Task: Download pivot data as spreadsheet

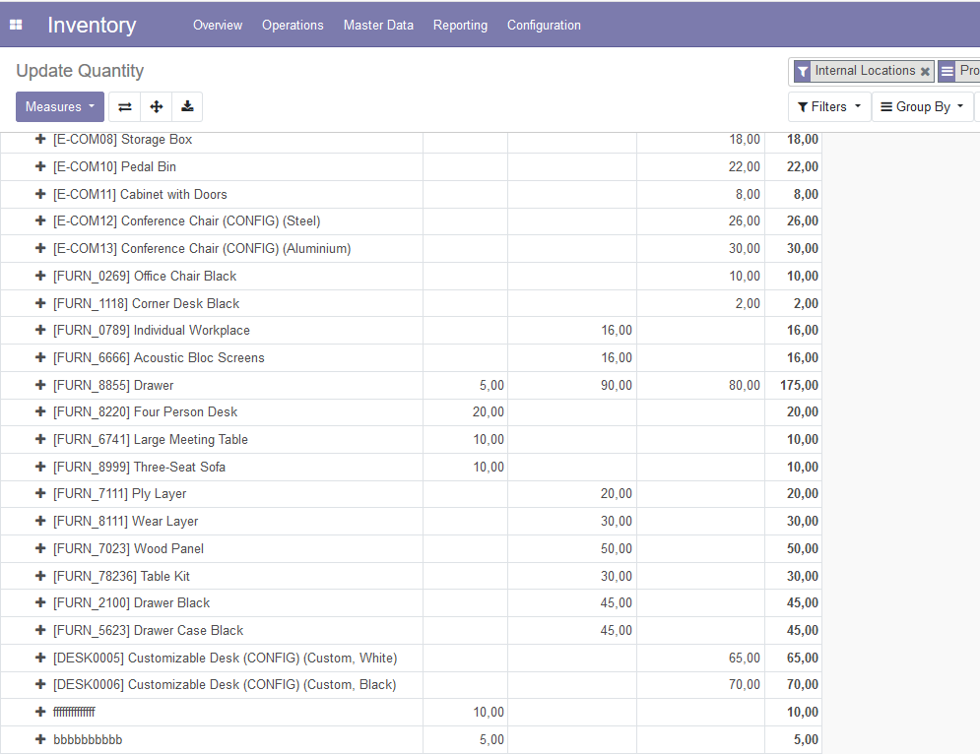Action: tap(187, 106)
